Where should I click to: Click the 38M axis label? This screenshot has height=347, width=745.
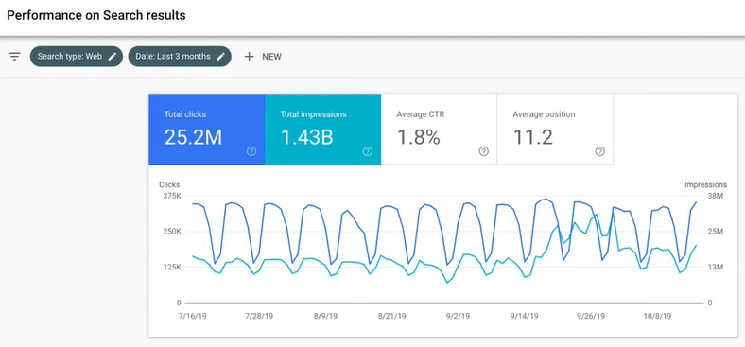pyautogui.click(x=715, y=197)
